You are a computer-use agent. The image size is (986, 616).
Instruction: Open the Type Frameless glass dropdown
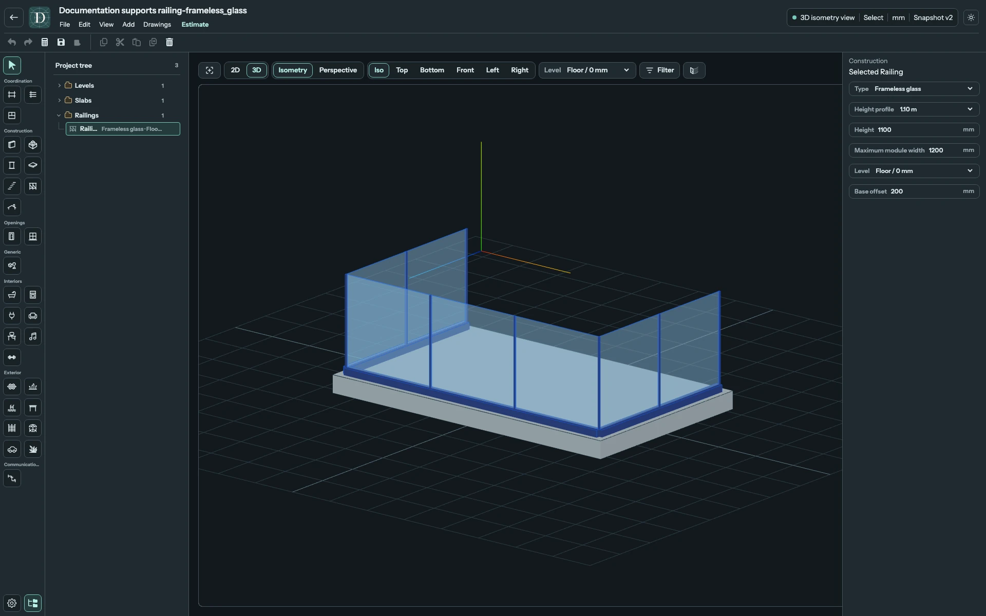pos(914,89)
